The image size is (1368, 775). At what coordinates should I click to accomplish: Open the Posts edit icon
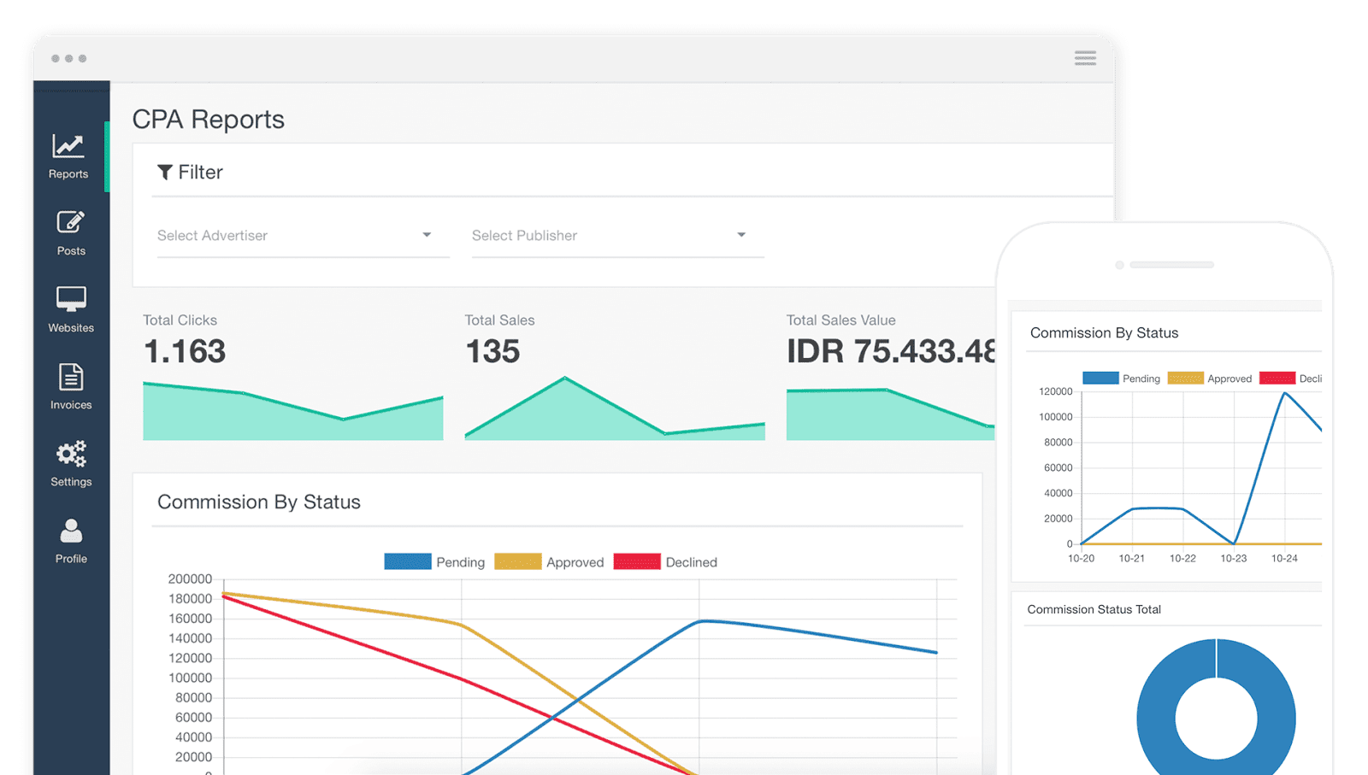71,222
